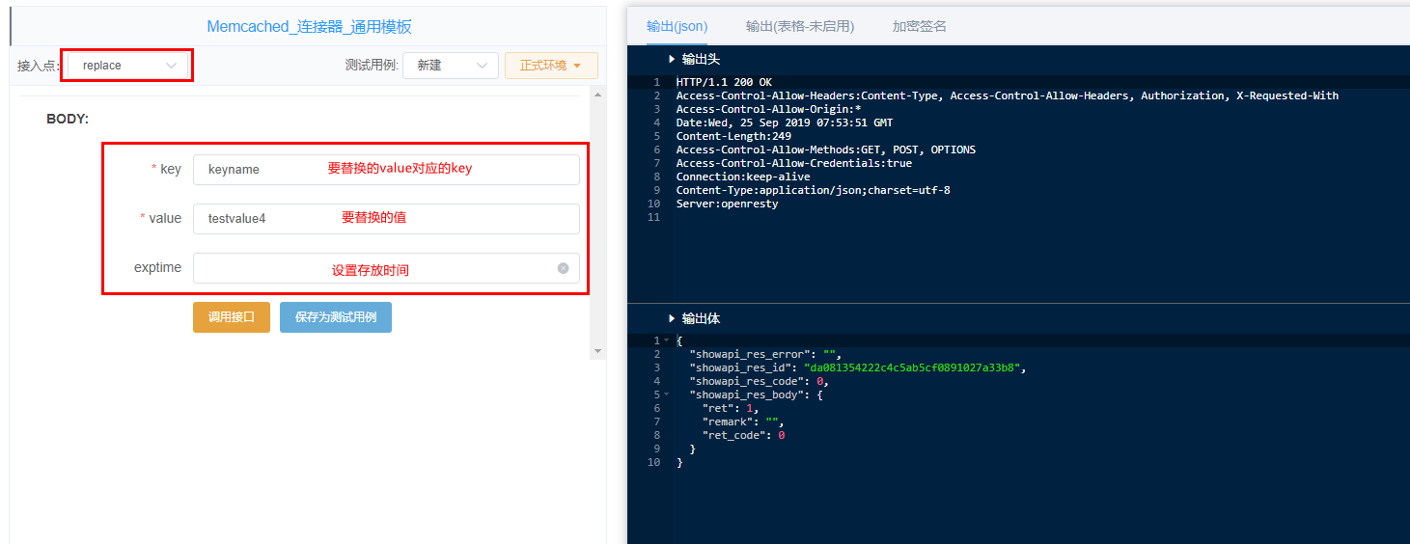This screenshot has width=1410, height=544.
Task: Collapse the 输出体 section triangle
Action: click(x=672, y=318)
